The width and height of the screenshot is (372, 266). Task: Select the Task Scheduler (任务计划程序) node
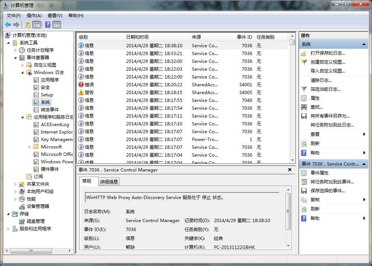(40, 50)
